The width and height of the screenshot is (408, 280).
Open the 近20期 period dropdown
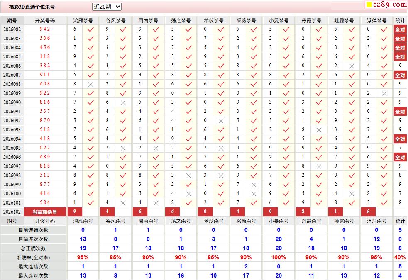click(107, 7)
